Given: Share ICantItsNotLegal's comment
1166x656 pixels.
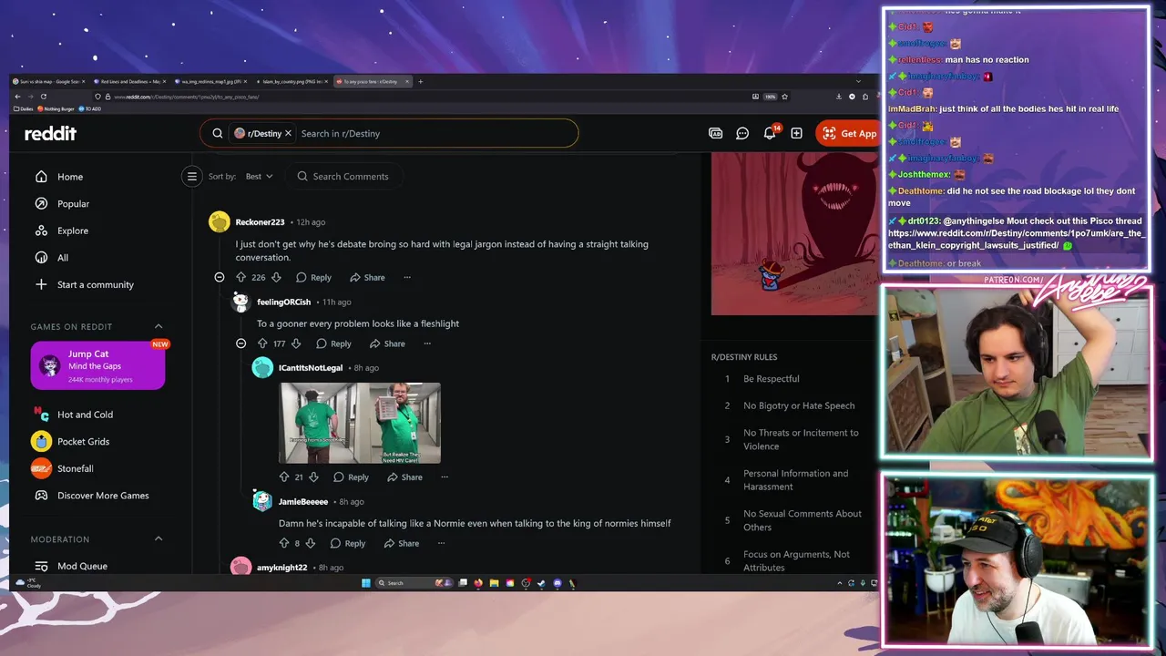Looking at the screenshot, I should (404, 477).
